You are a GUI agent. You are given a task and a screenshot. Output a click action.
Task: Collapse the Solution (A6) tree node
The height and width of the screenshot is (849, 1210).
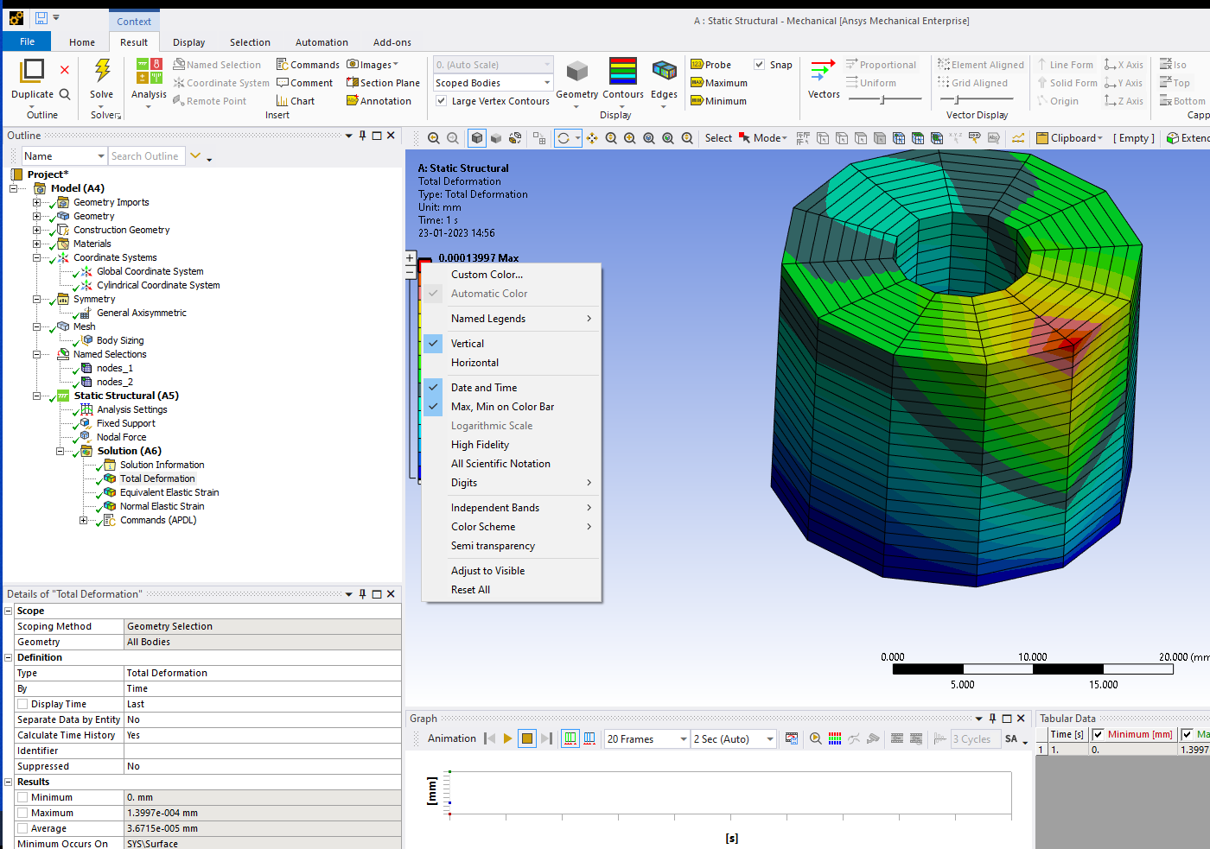tap(60, 451)
